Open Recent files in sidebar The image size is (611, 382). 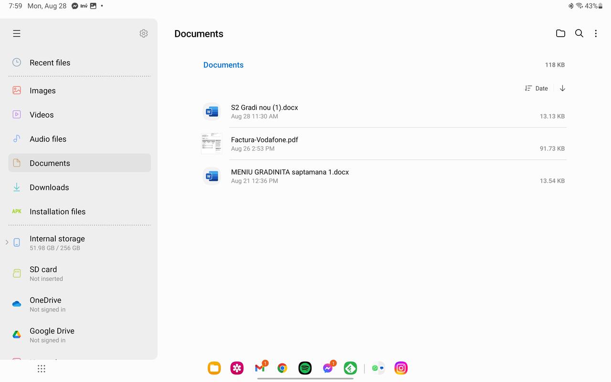click(x=50, y=62)
